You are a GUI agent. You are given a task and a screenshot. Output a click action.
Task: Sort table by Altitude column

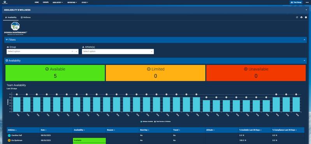(222, 130)
